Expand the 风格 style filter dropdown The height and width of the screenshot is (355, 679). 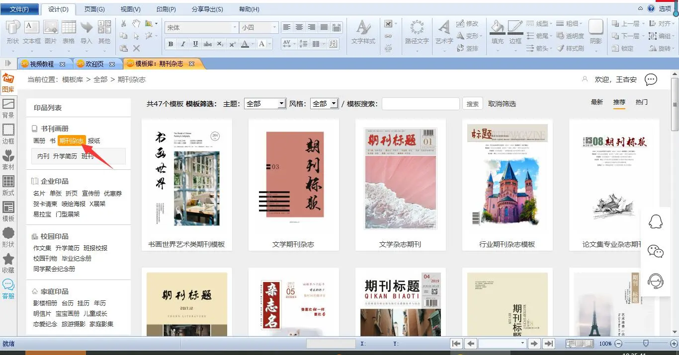click(334, 104)
